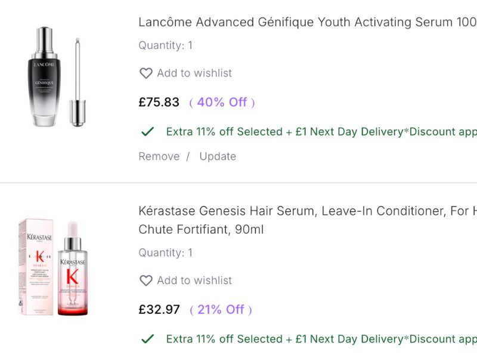Click the £32.97 price
Image resolution: width=477 pixels, height=358 pixels.
pyautogui.click(x=159, y=310)
